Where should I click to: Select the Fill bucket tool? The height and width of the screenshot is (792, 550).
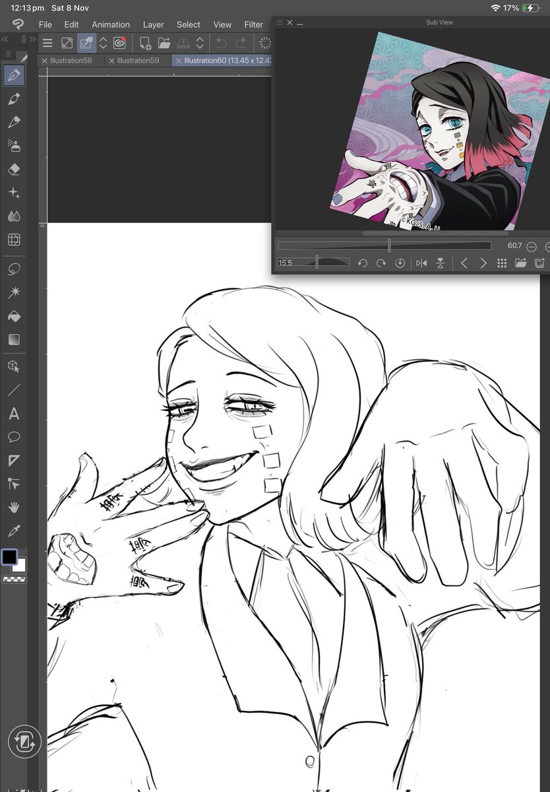[x=14, y=316]
